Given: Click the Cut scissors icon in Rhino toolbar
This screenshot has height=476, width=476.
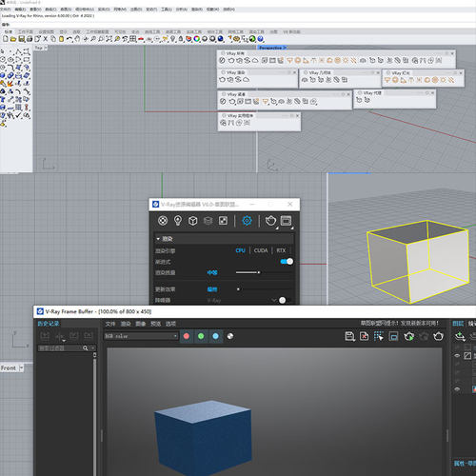Looking at the screenshot, I should [x=46, y=39].
